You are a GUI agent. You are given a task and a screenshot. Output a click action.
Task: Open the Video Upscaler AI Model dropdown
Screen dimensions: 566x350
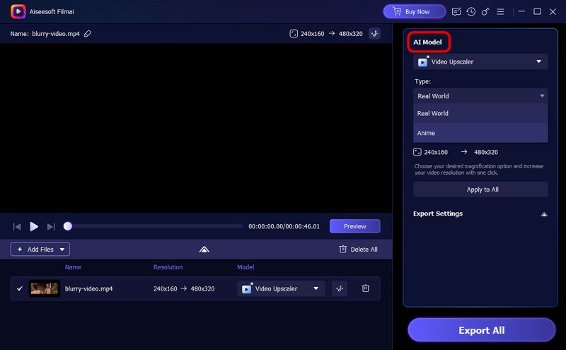(x=480, y=62)
